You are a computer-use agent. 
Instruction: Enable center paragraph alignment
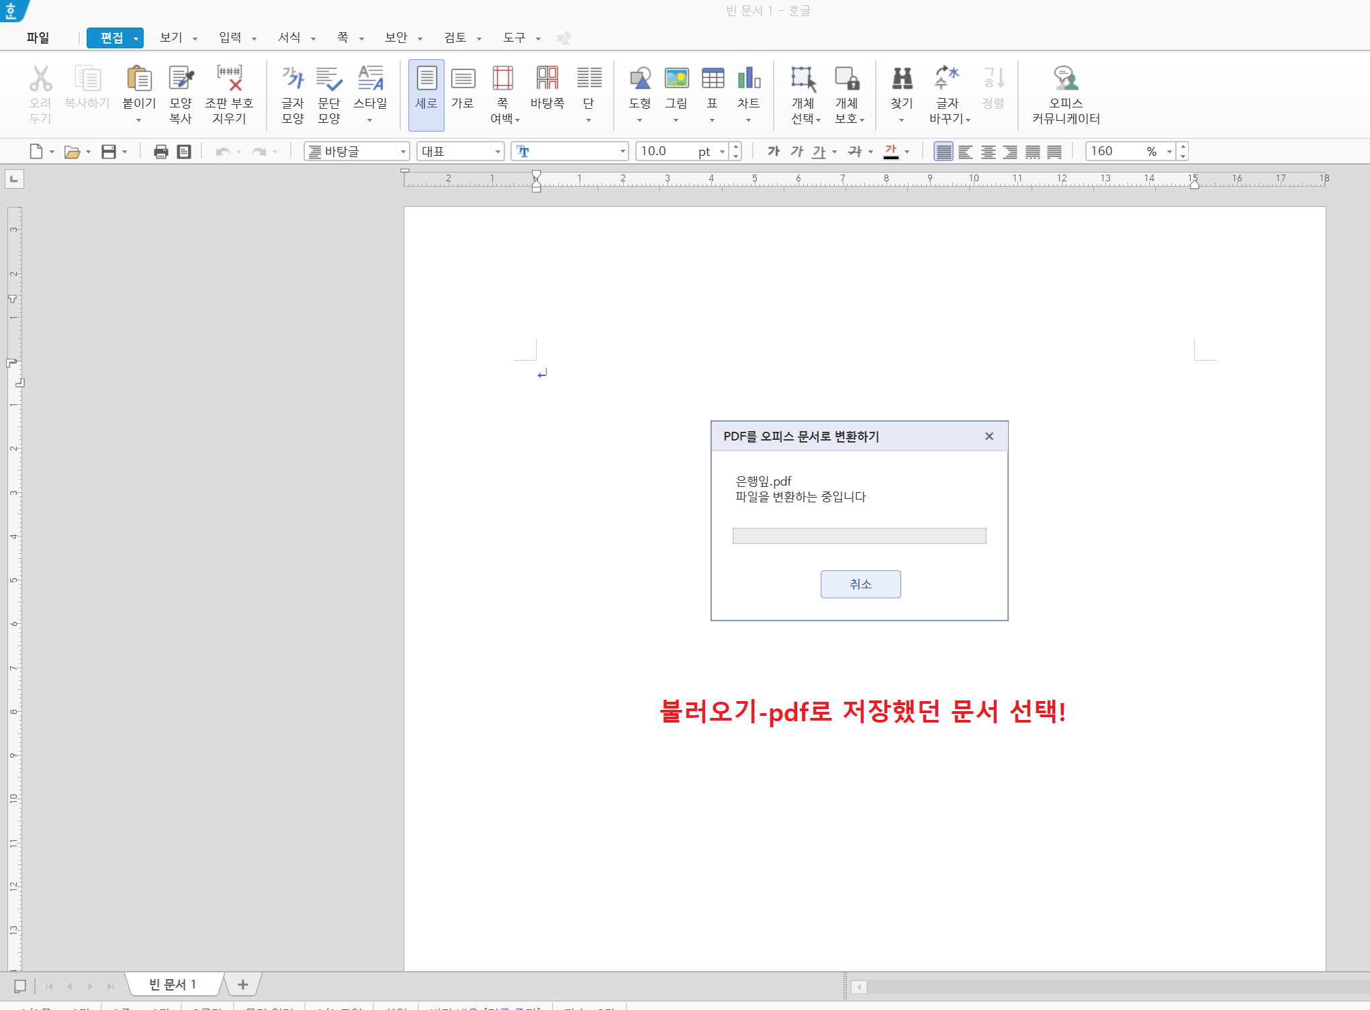click(988, 152)
